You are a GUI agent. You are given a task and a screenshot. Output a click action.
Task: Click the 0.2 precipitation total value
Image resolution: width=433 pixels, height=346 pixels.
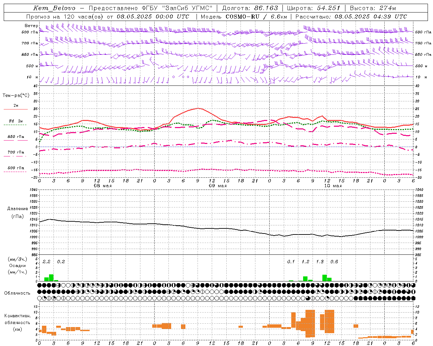[x=61, y=262]
